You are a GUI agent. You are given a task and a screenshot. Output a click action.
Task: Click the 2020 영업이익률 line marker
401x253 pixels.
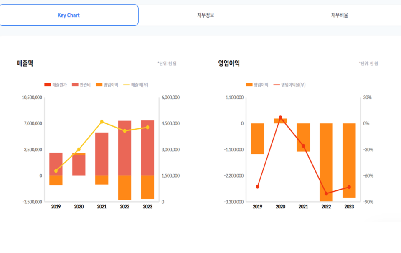click(x=280, y=118)
